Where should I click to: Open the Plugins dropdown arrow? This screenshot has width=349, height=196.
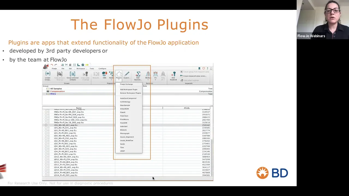(119, 80)
